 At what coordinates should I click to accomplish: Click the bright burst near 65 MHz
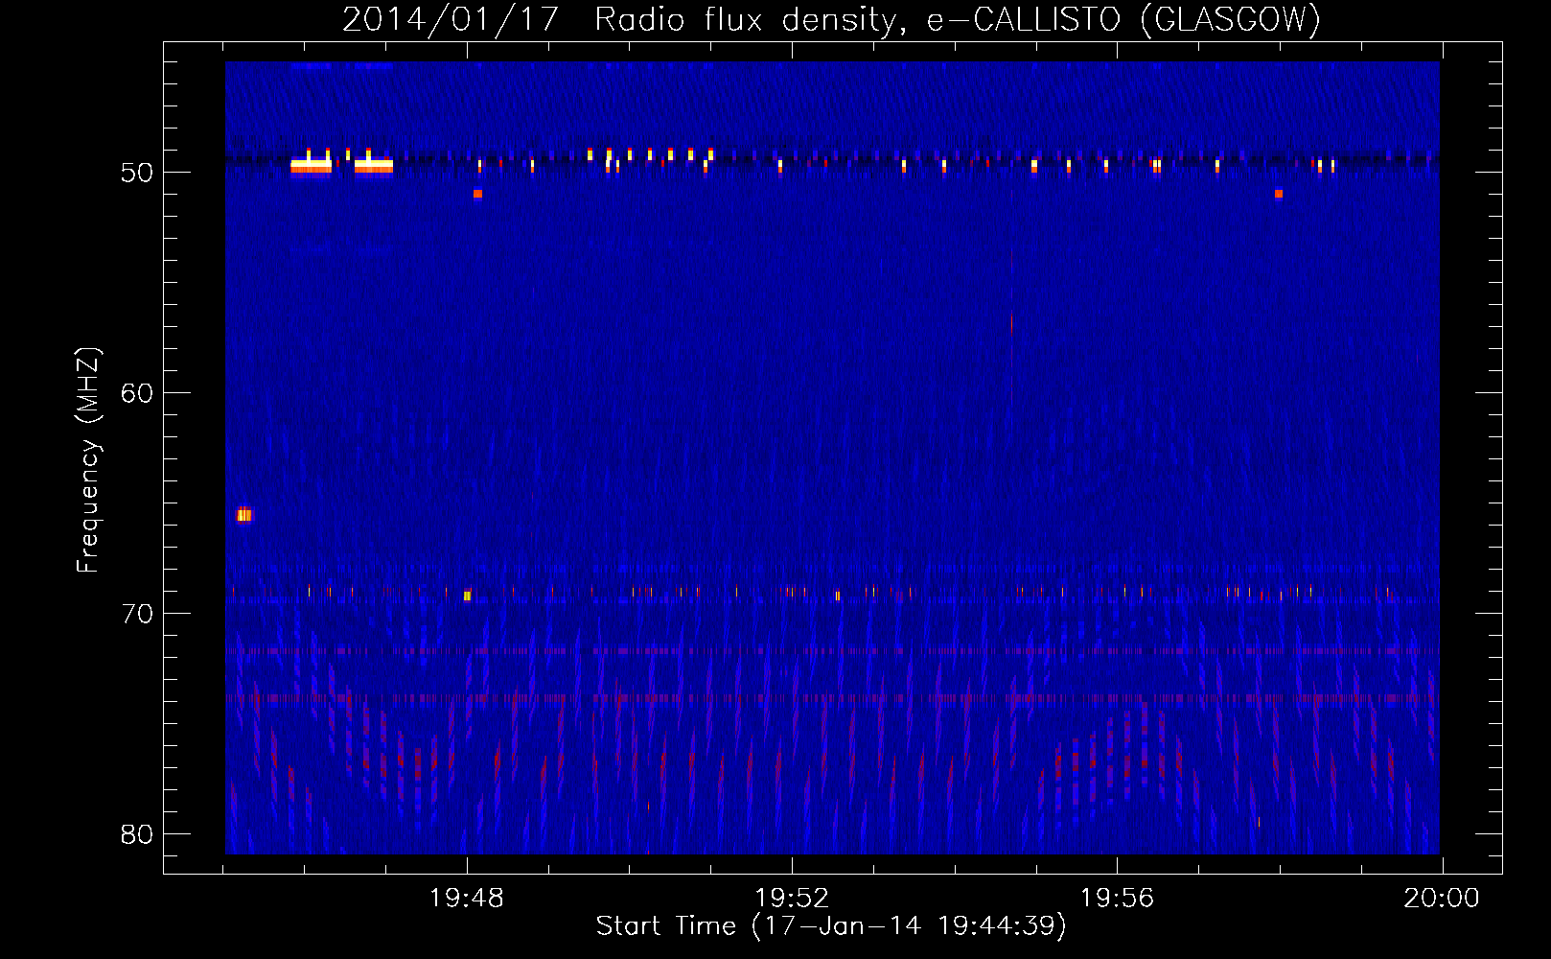click(244, 515)
